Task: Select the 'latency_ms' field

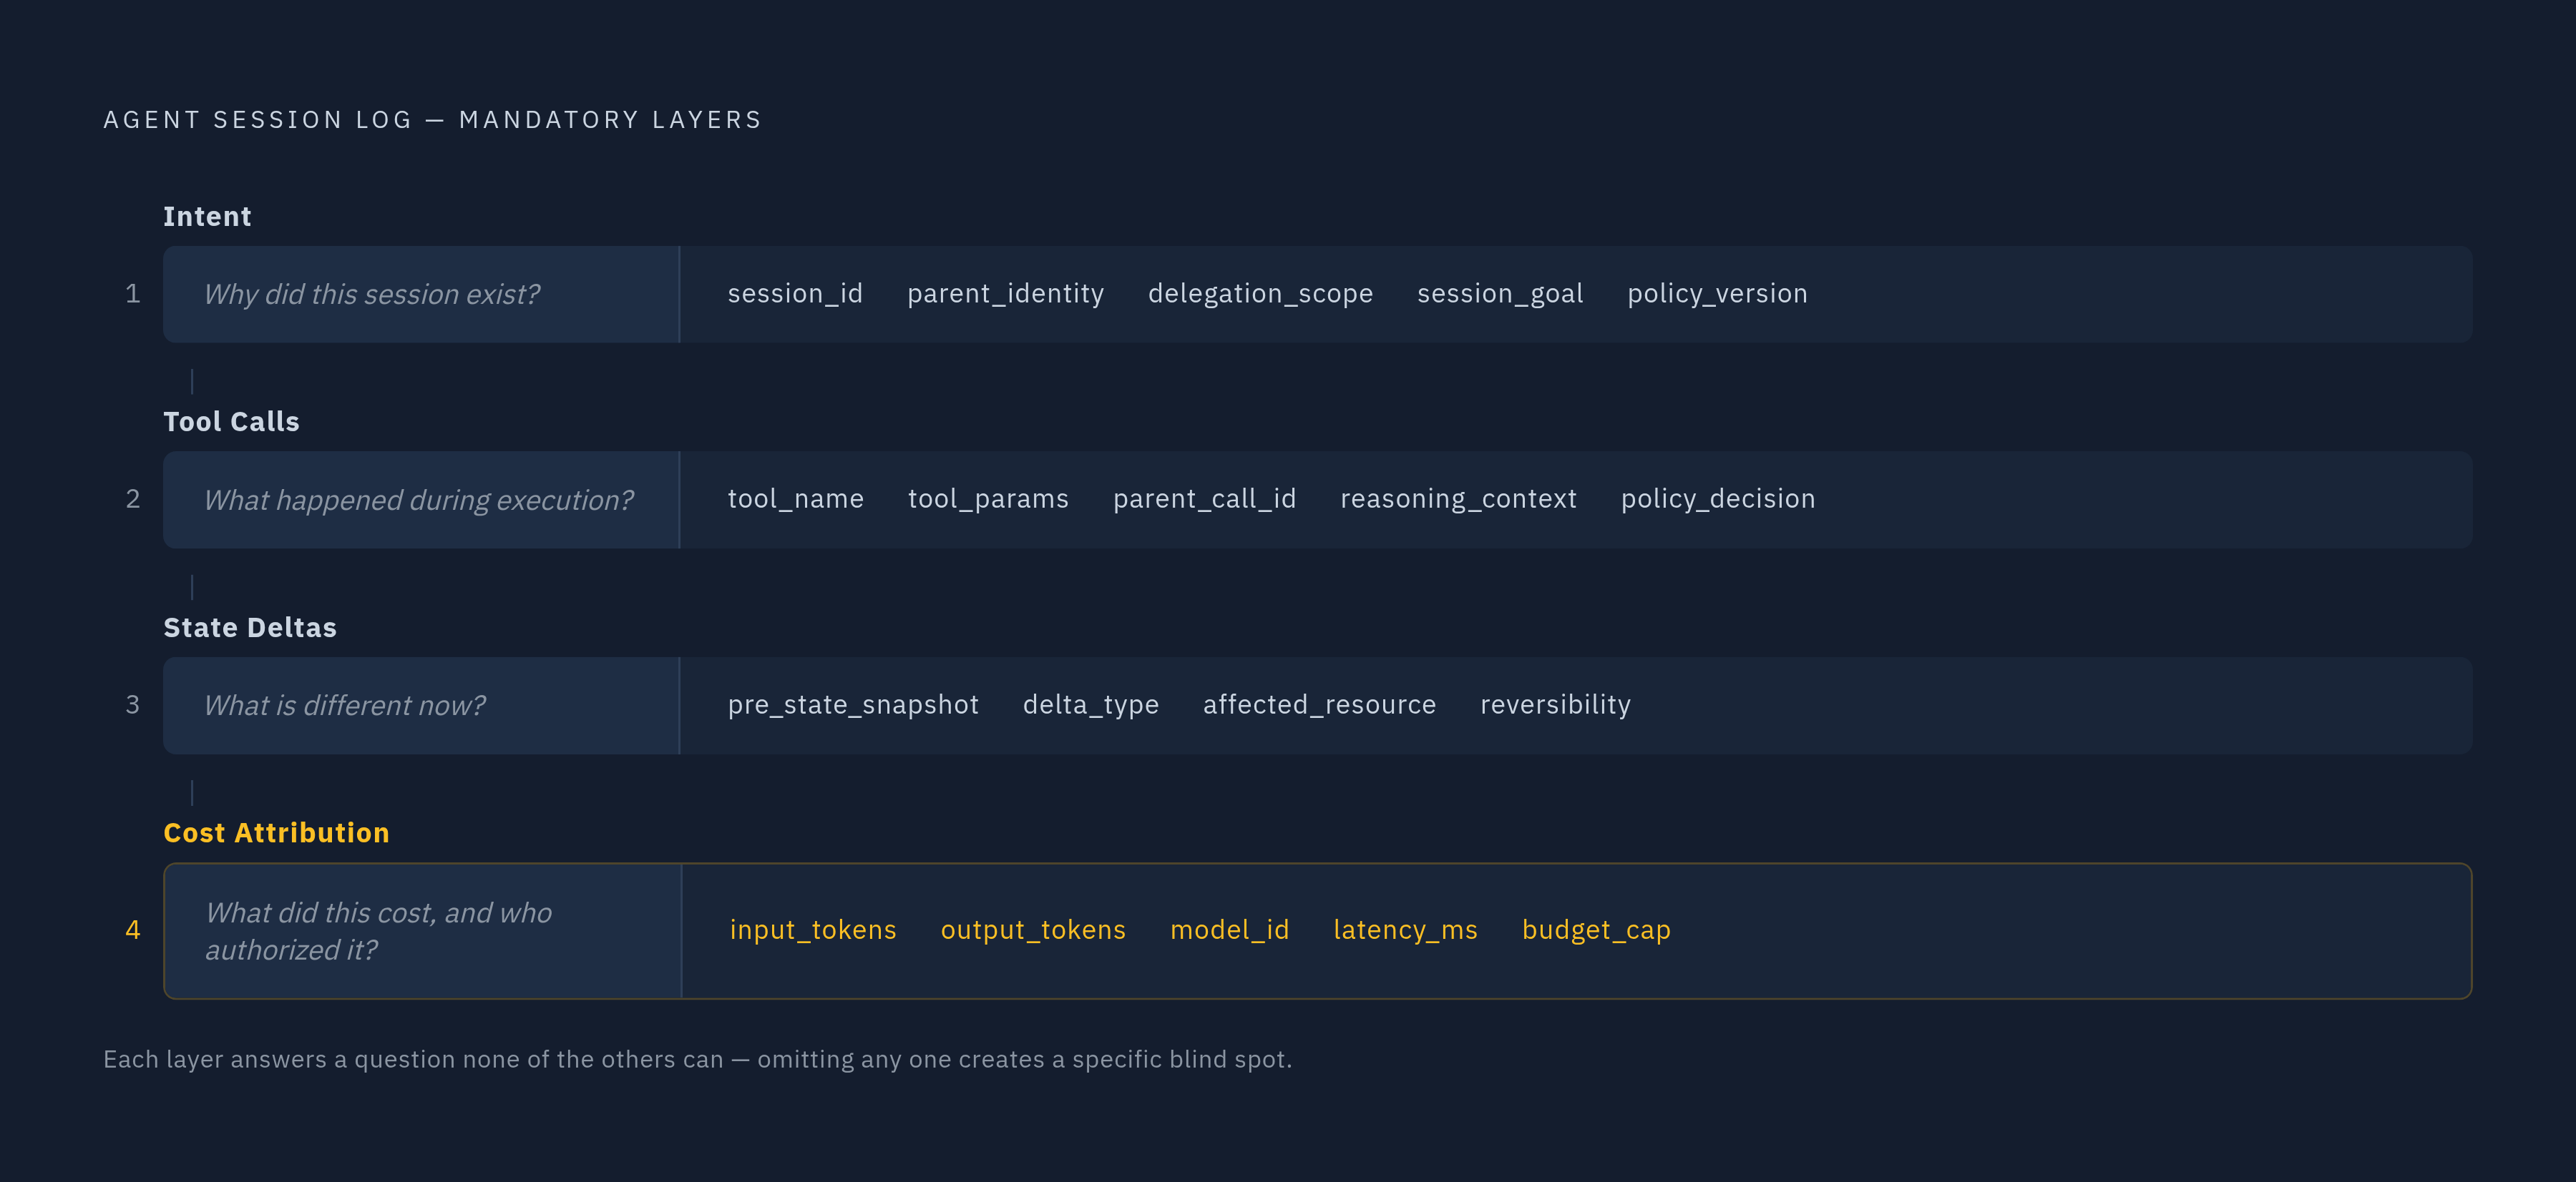Action: [x=1405, y=930]
